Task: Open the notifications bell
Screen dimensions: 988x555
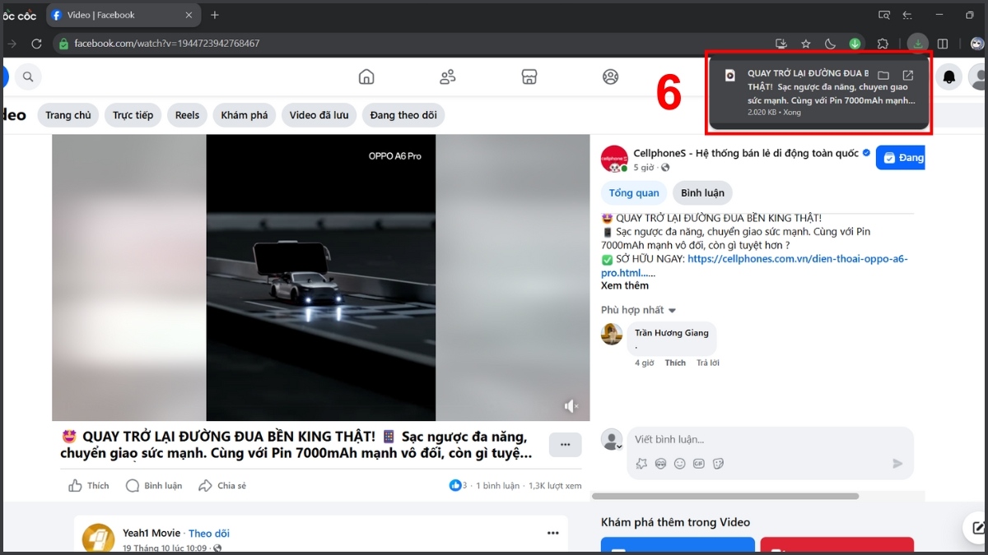Action: [948, 76]
